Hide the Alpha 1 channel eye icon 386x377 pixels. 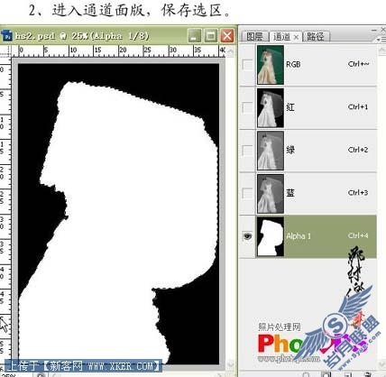(247, 236)
